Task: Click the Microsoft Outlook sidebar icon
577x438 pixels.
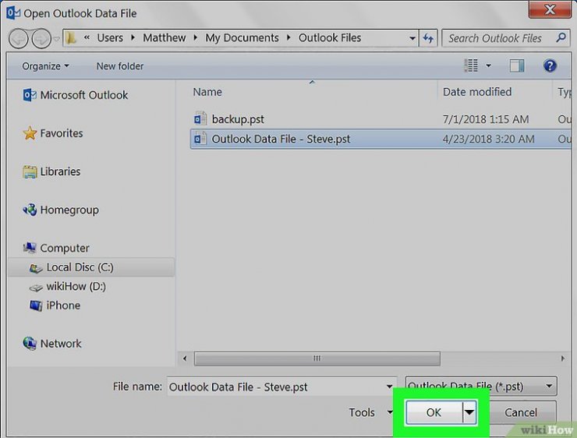Action: pos(30,95)
